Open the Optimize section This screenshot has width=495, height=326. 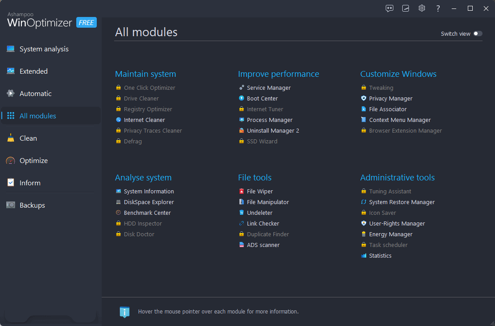50,161
